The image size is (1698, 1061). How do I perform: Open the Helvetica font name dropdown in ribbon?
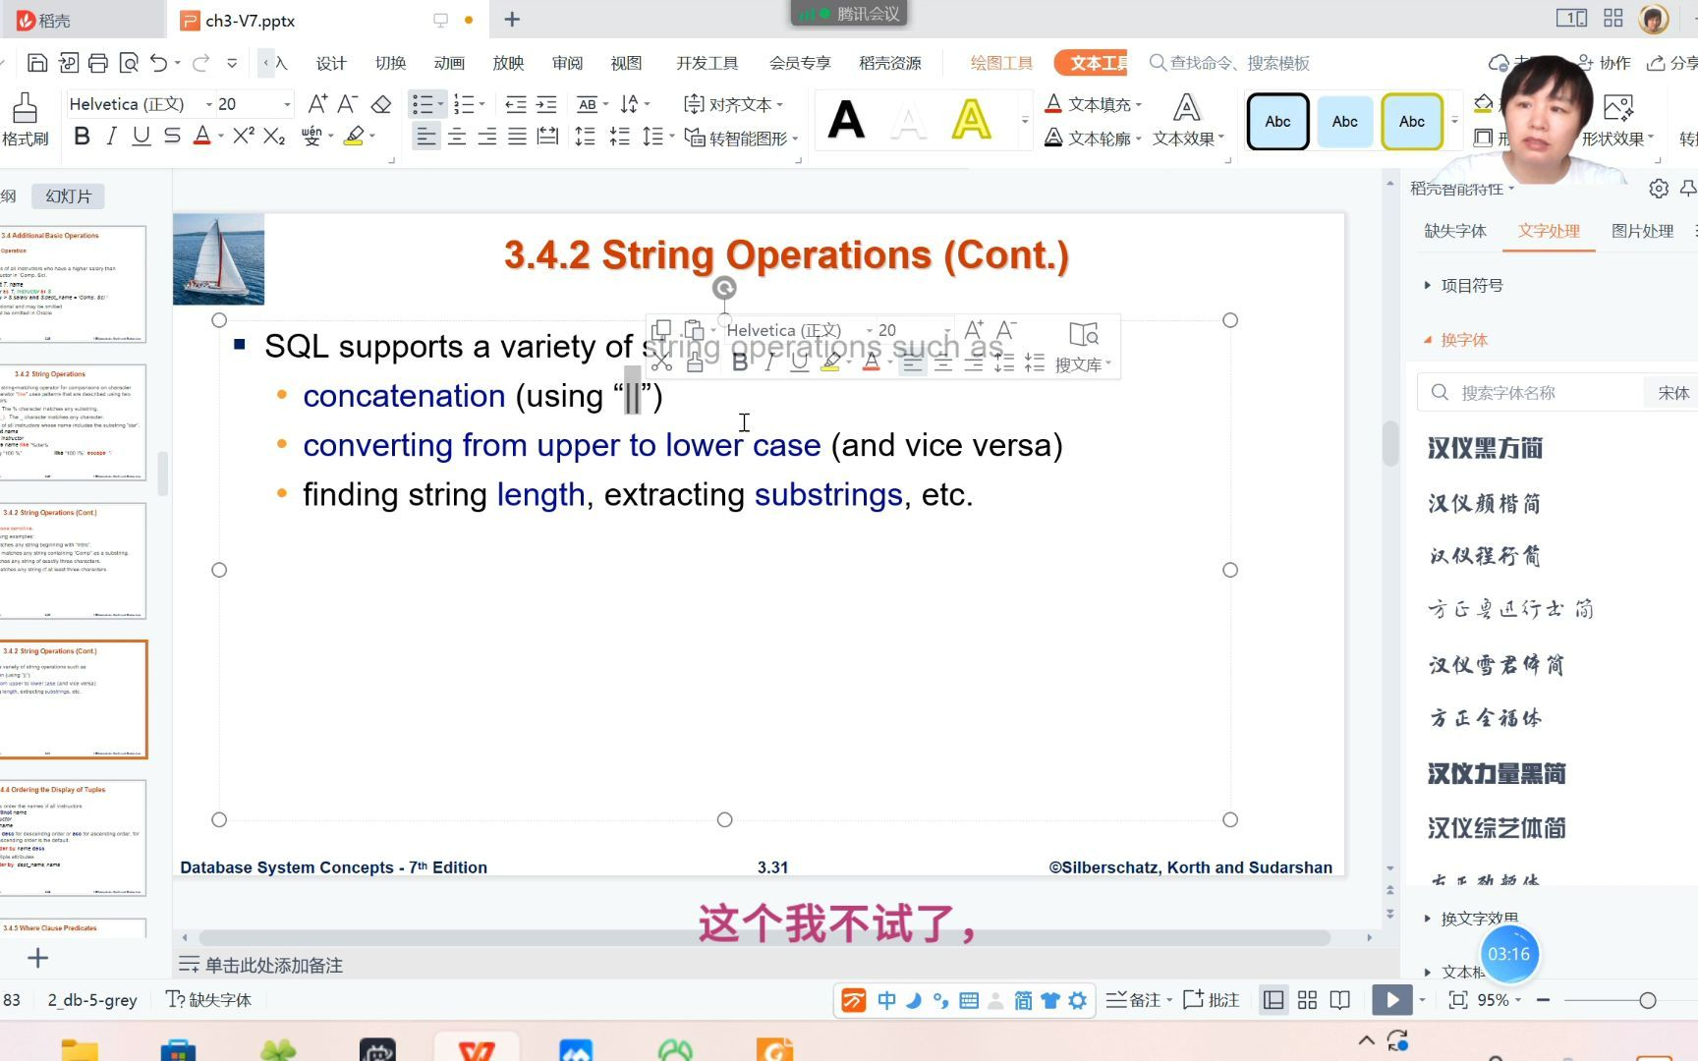pyautogui.click(x=209, y=104)
